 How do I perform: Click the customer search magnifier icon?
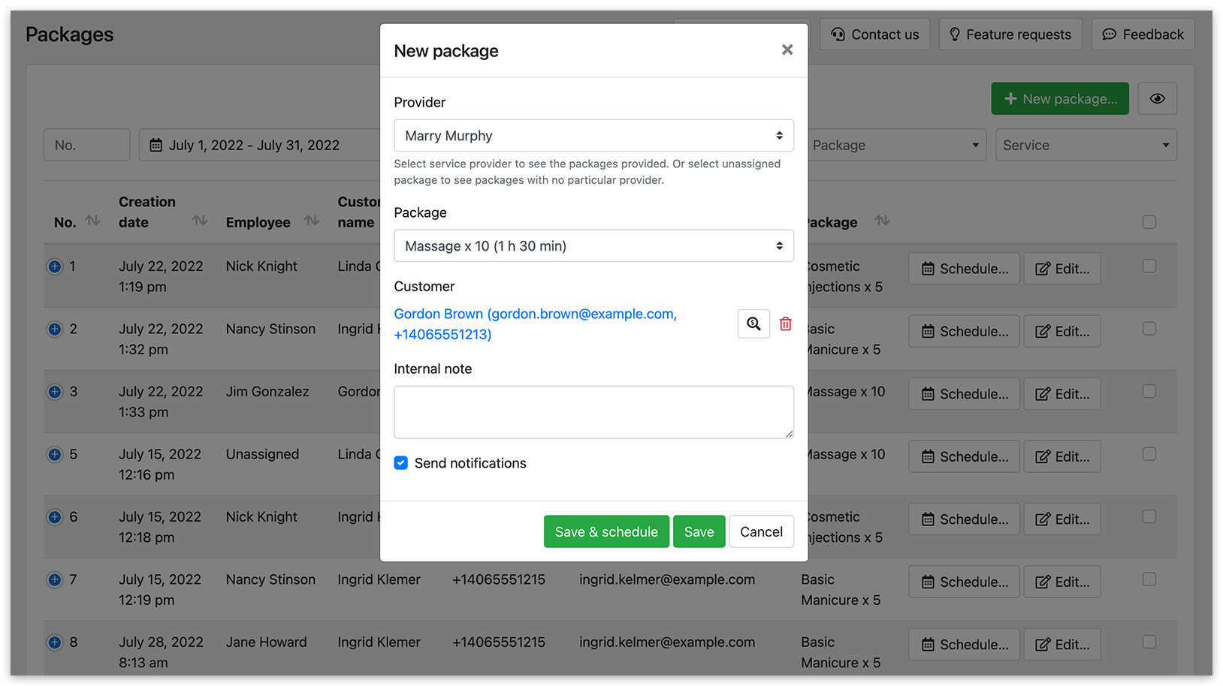pyautogui.click(x=753, y=323)
